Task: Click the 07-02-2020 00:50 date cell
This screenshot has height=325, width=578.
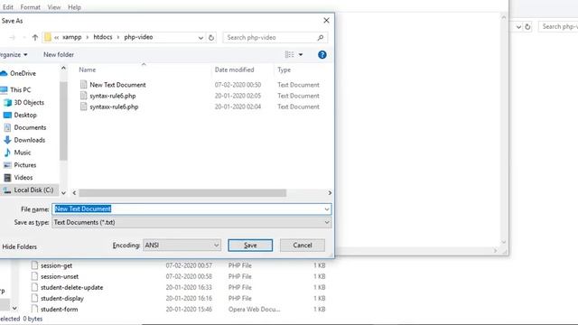Action: 238,85
